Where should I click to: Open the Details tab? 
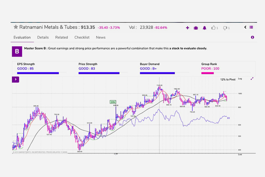pyautogui.click(x=43, y=37)
